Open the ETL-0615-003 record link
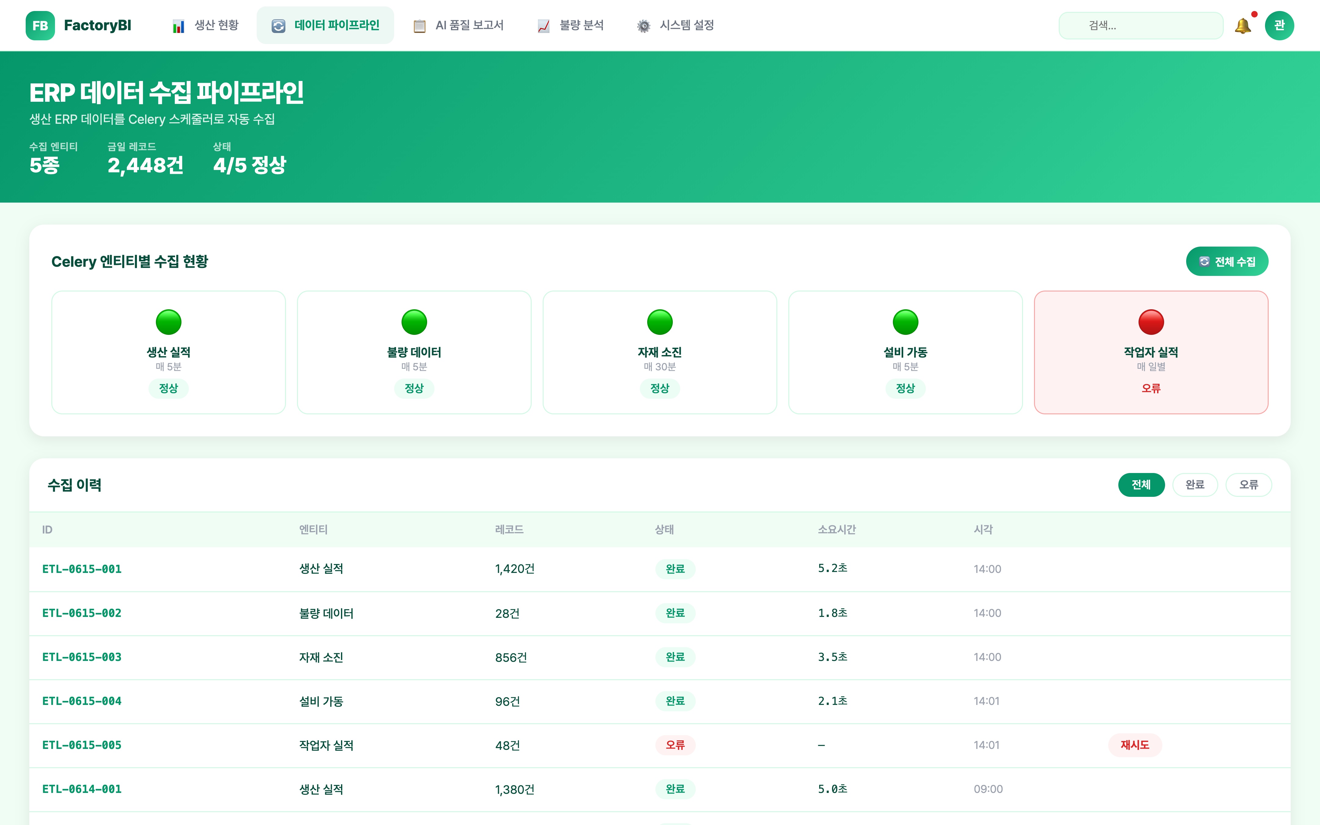 (82, 657)
